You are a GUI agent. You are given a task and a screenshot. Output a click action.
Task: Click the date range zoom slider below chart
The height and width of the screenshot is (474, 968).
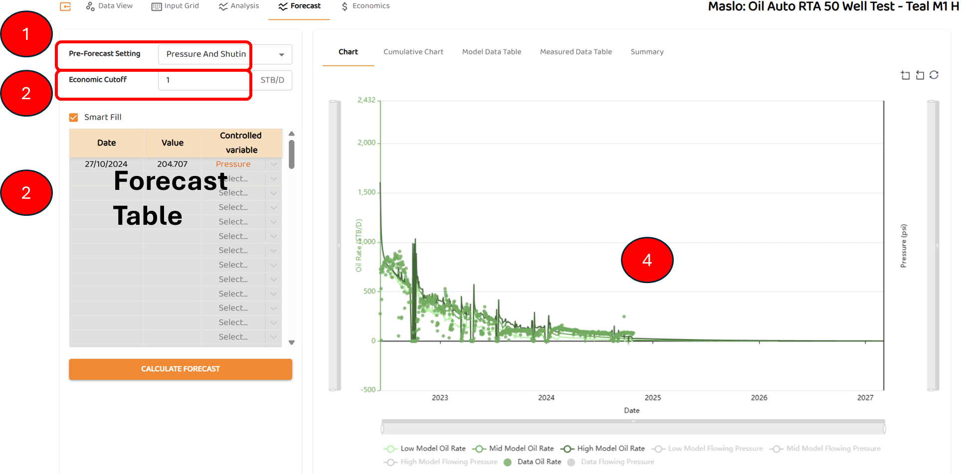[x=633, y=428]
